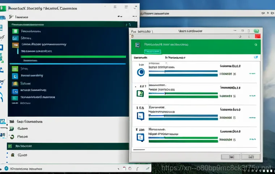
Task: Click the upper green progress bar in the 8.87 row
Action: [x=183, y=93]
